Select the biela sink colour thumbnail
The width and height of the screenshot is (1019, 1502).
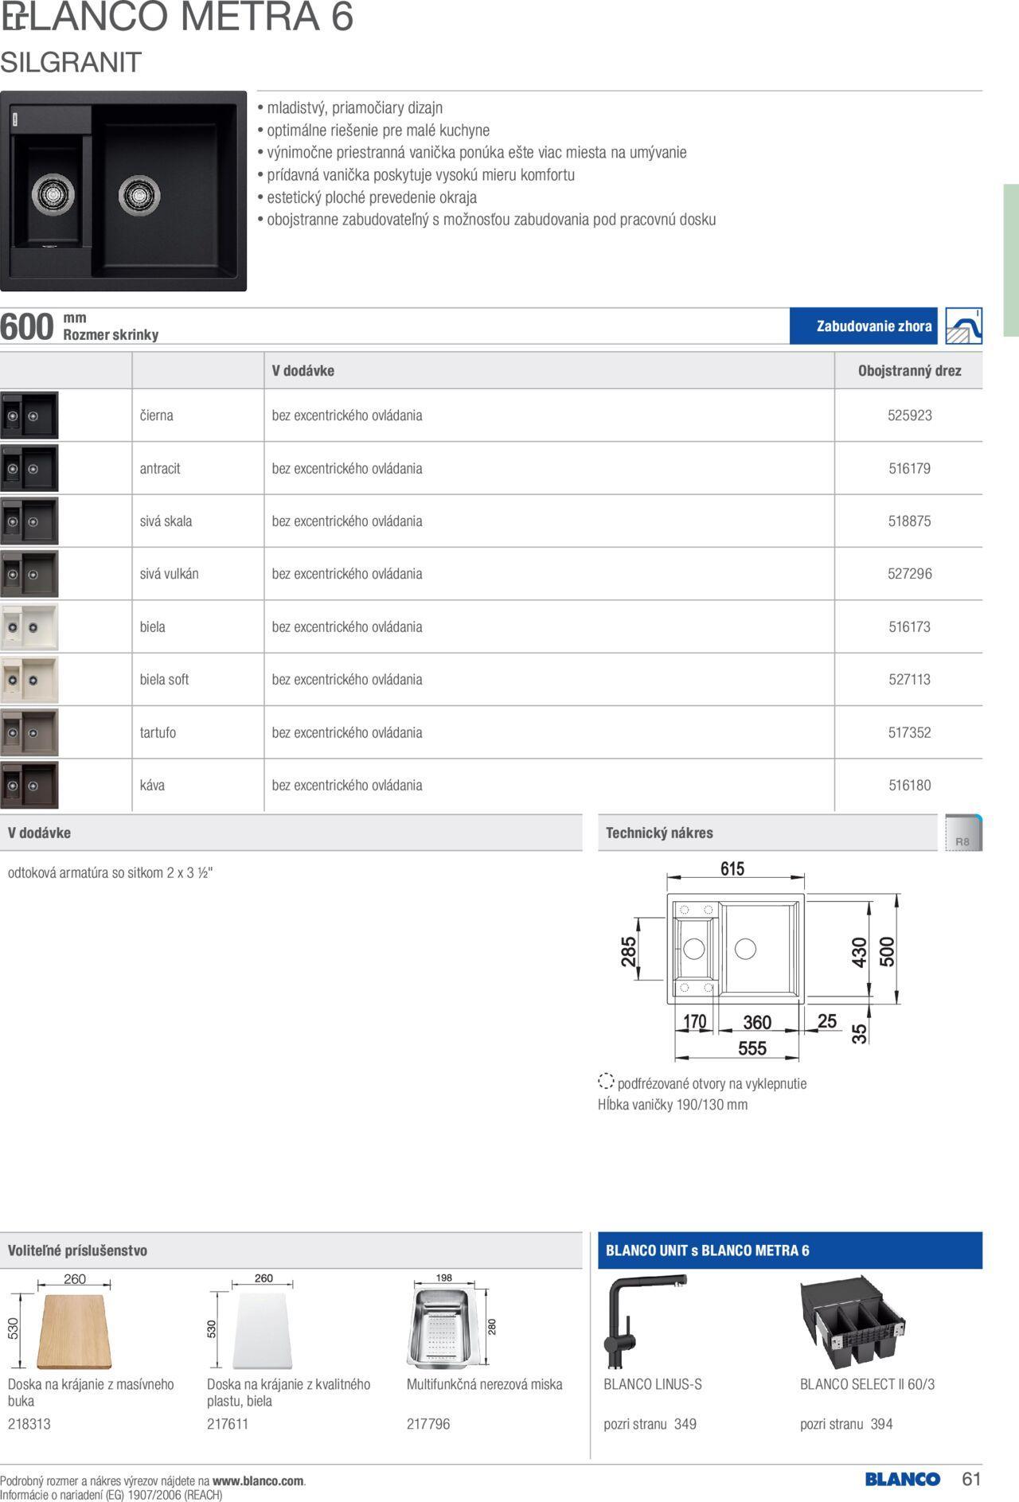pyautogui.click(x=29, y=627)
